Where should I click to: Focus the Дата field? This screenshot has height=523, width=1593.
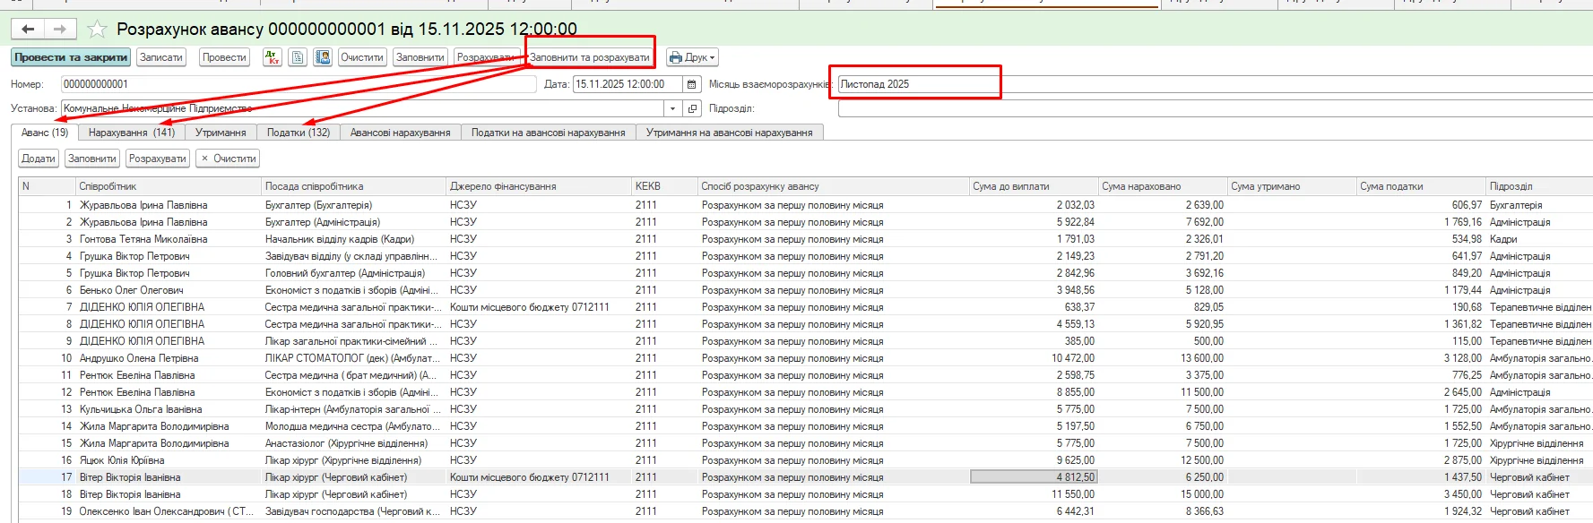click(x=628, y=84)
